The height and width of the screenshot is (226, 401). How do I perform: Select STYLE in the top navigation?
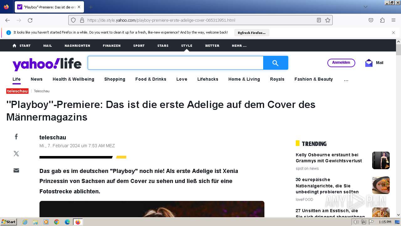187,46
